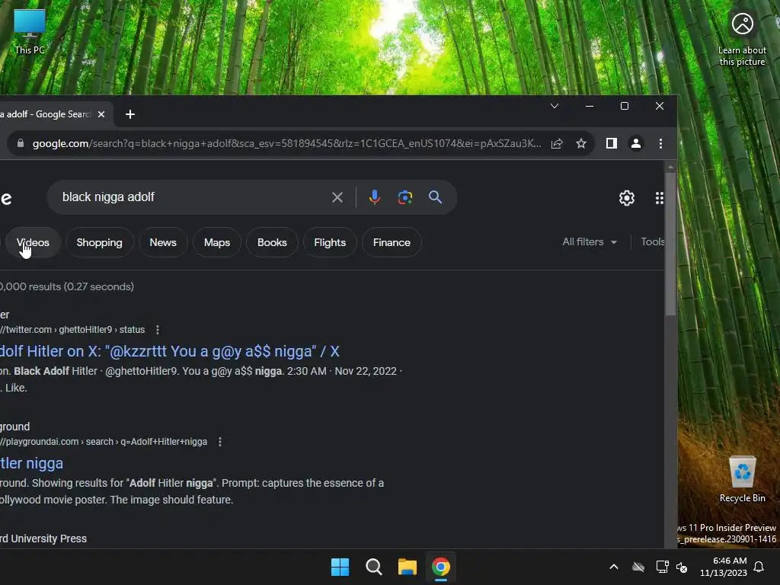Open options for twitter.com result
Screen dimensions: 780x585
(x=158, y=330)
